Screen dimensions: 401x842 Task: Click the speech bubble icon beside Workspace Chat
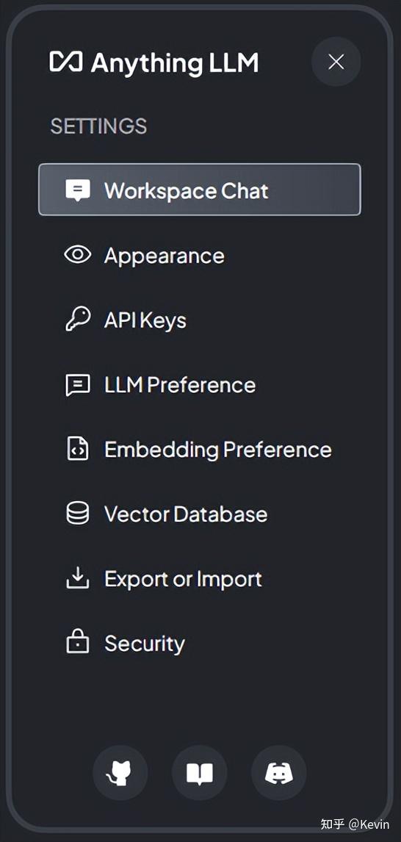(x=78, y=190)
